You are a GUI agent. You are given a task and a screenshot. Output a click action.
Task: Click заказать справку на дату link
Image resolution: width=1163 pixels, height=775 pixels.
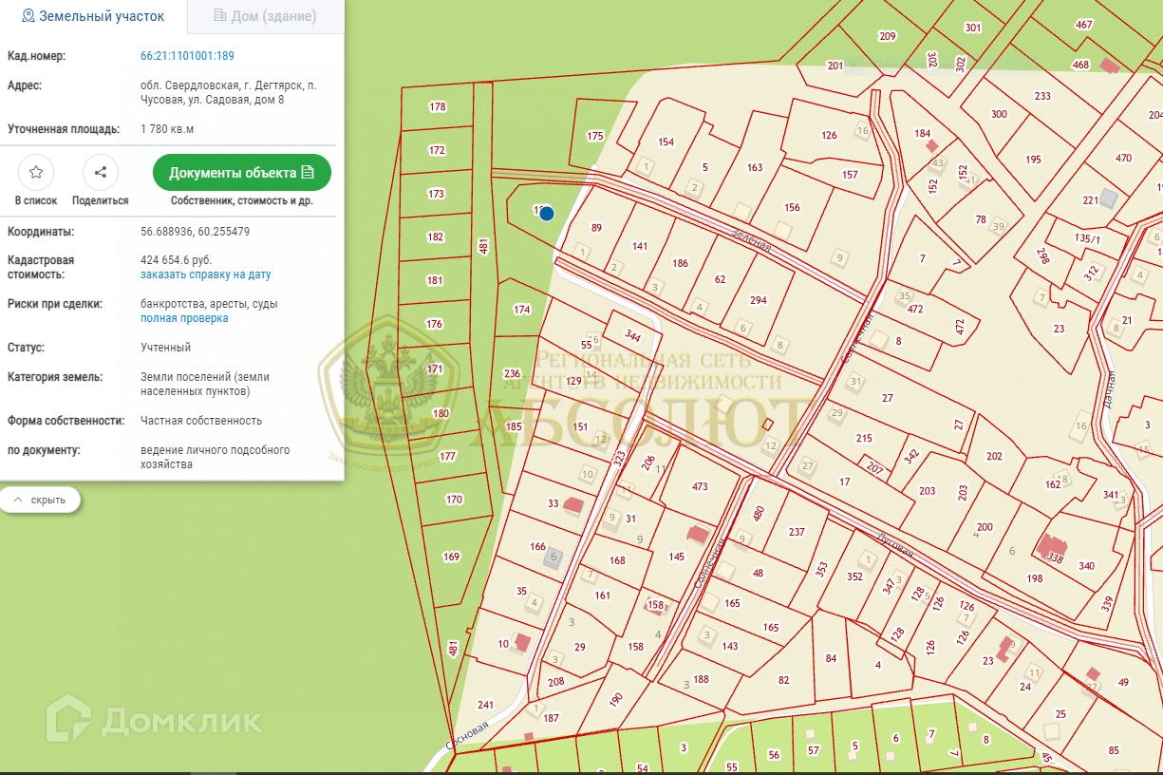(x=206, y=274)
